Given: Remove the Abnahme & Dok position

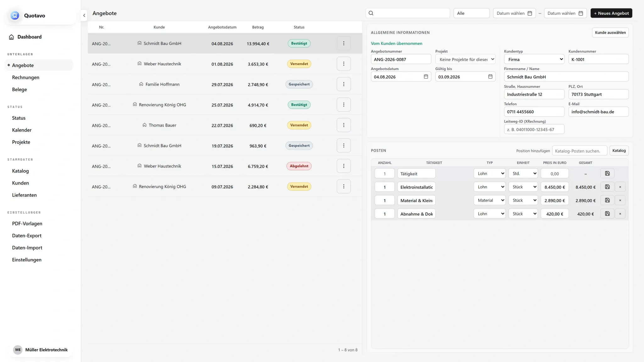Looking at the screenshot, I should click(x=620, y=214).
